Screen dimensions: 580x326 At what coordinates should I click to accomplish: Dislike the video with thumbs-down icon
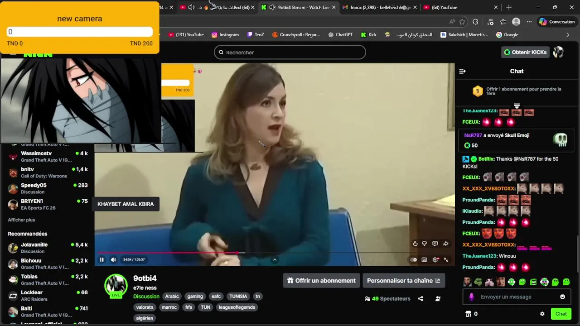425,244
